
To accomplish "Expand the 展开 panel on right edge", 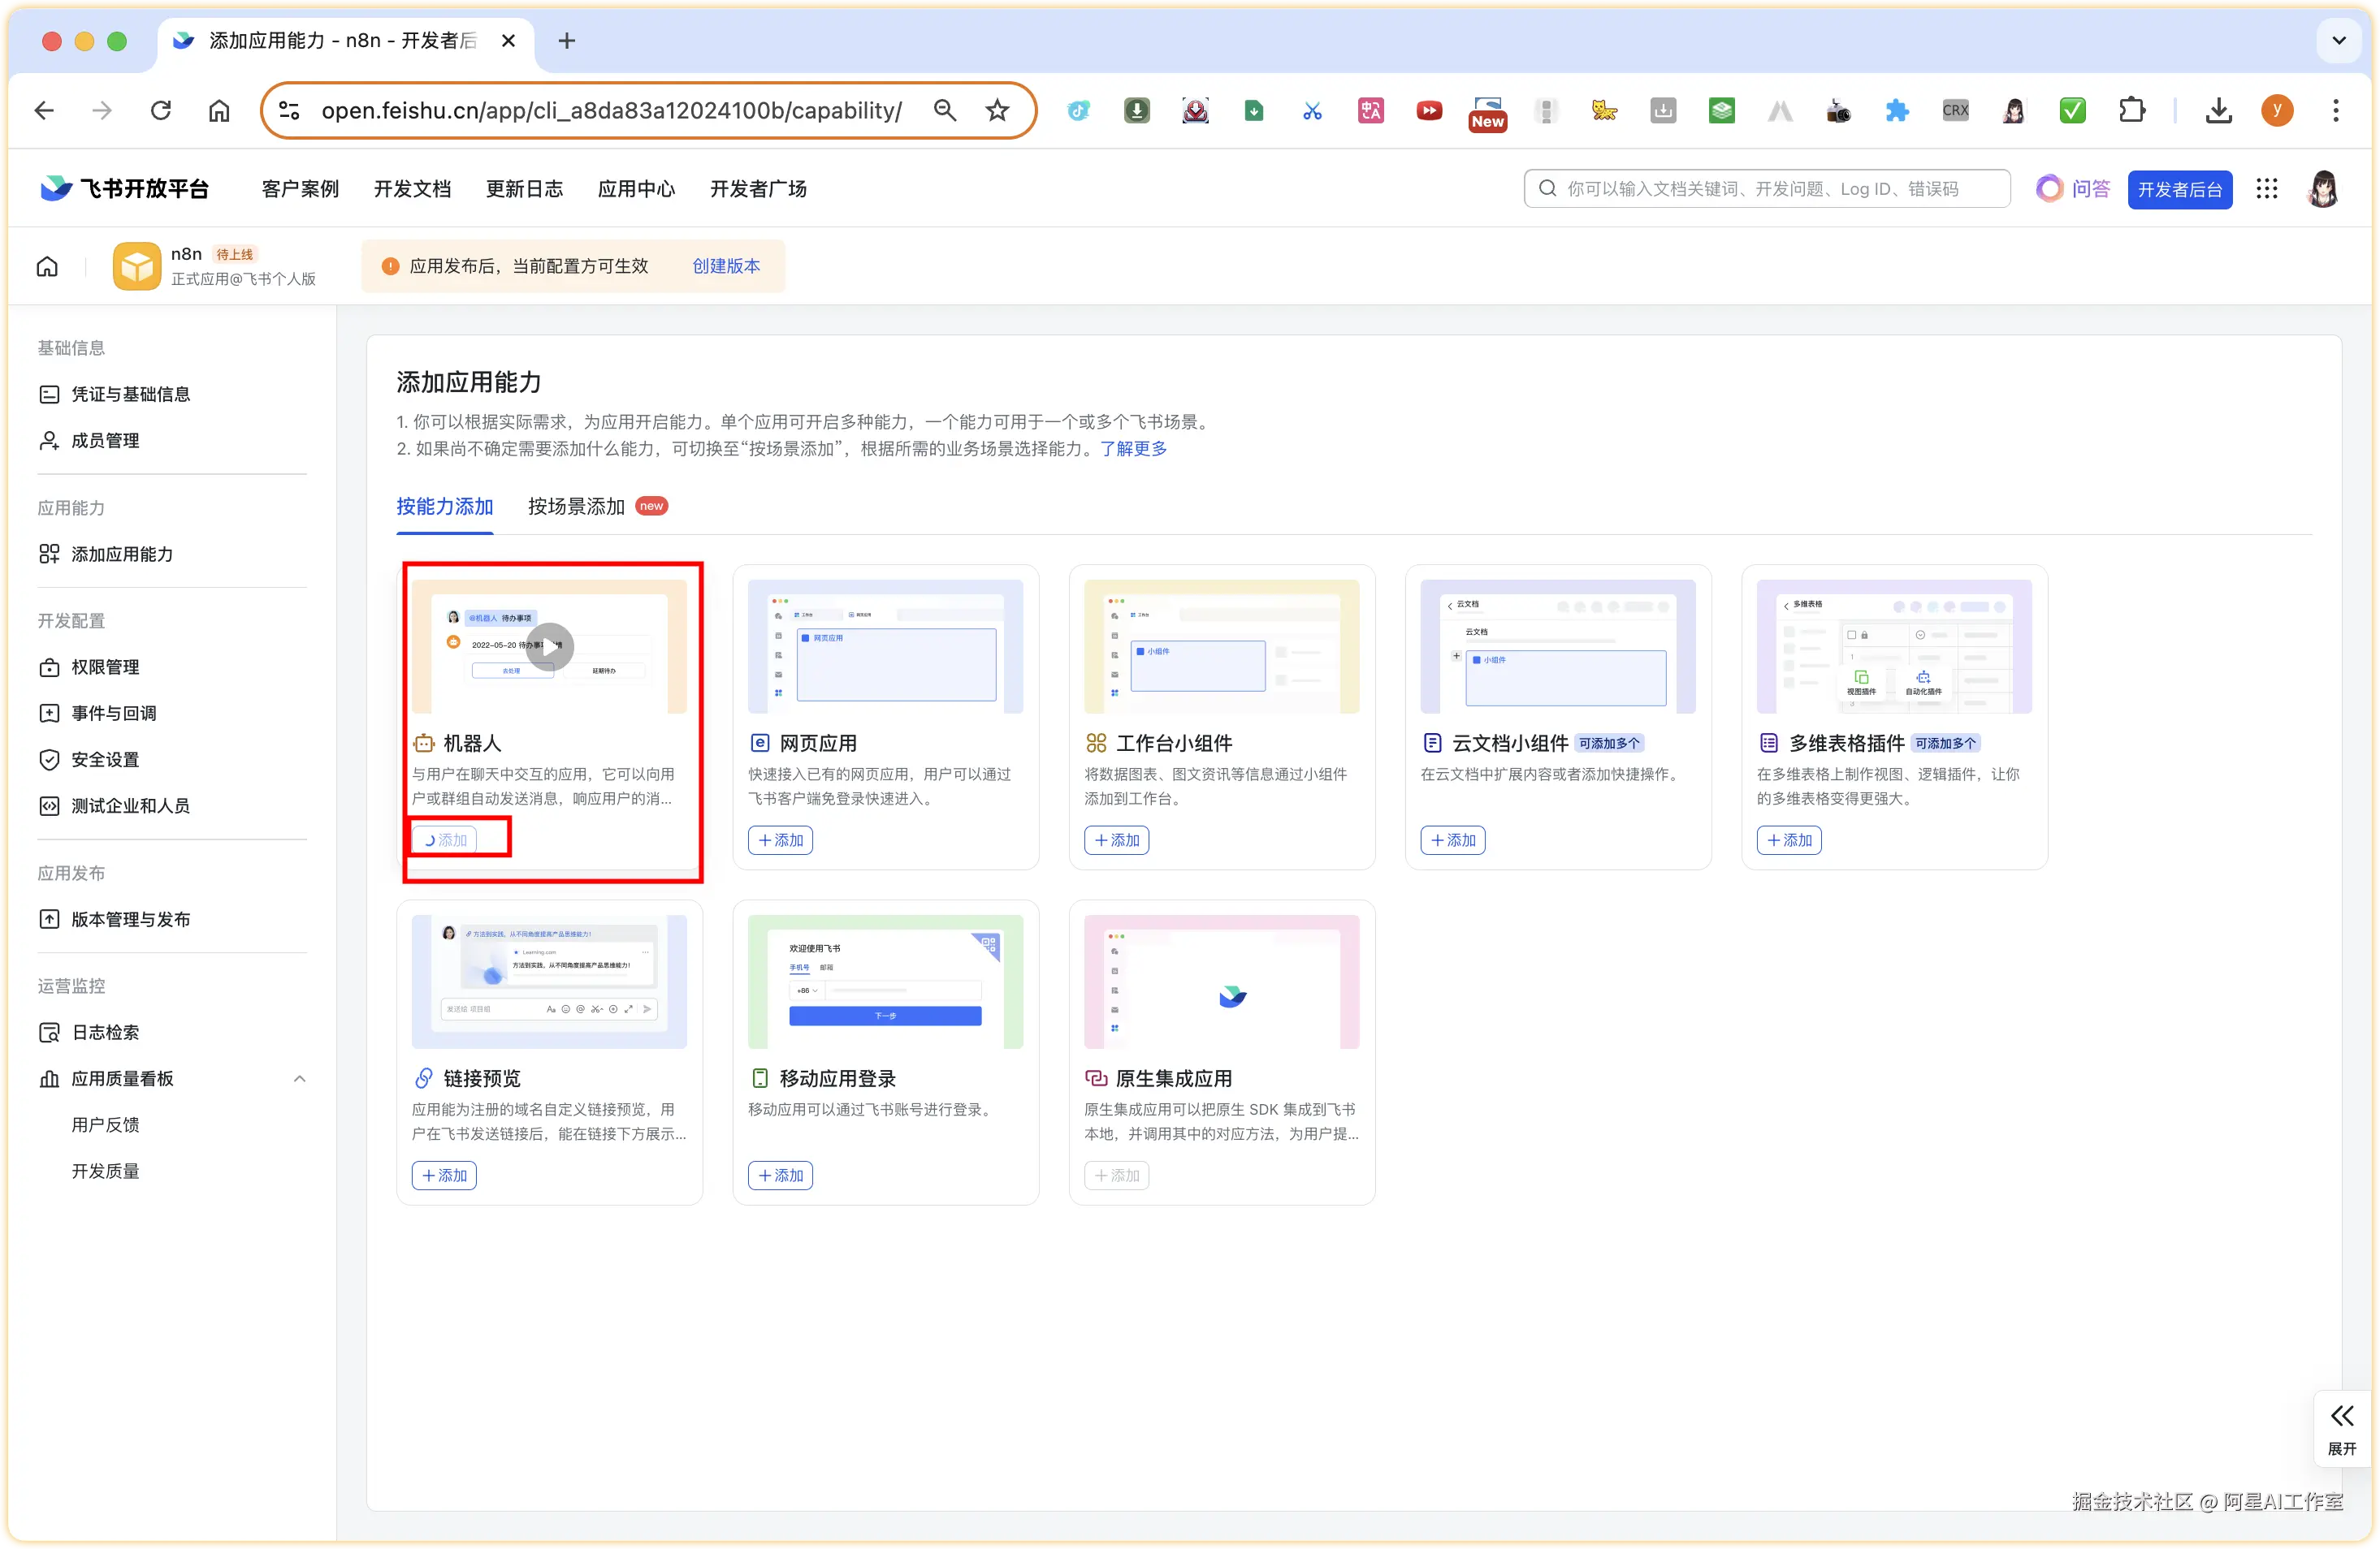I will (2341, 1428).
